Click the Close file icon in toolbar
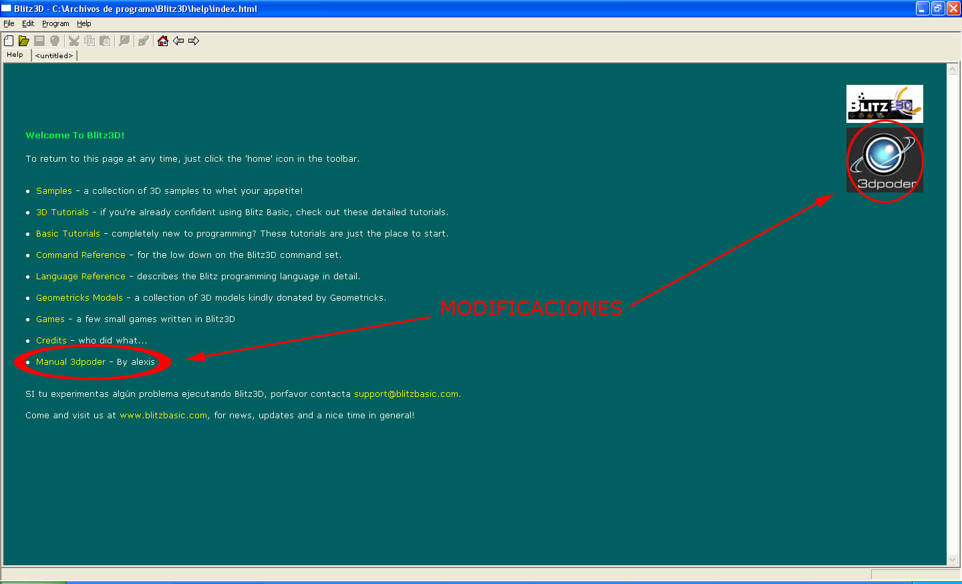962x584 pixels. 55,41
